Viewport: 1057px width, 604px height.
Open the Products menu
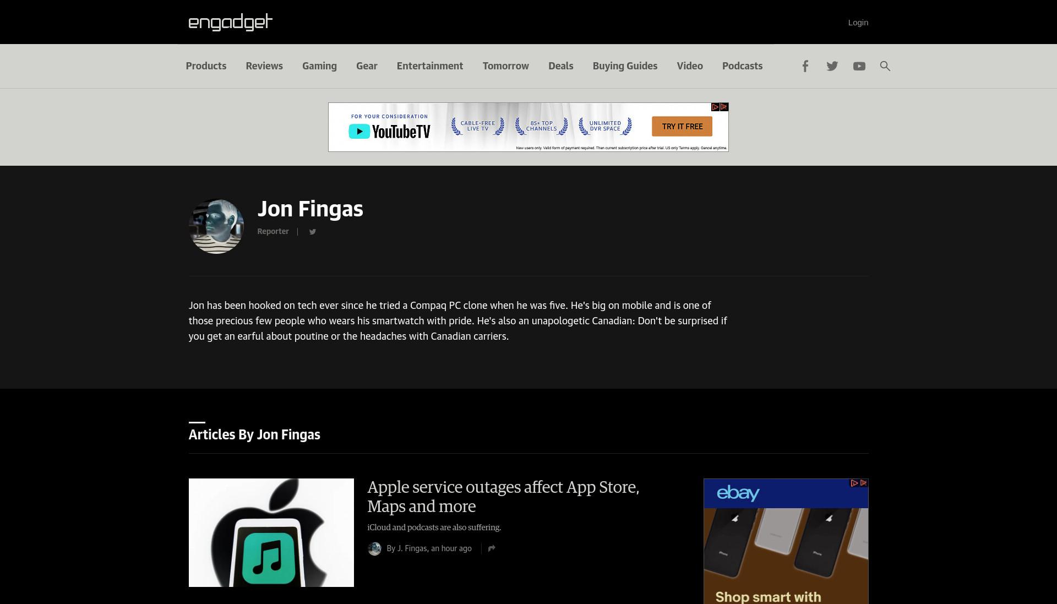tap(206, 66)
